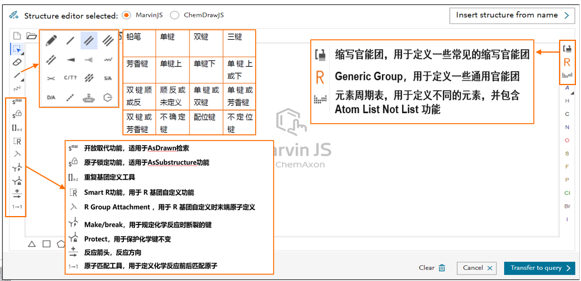The image size is (581, 281).
Task: Choose the coordinate bond stamp icon
Action: click(x=89, y=97)
